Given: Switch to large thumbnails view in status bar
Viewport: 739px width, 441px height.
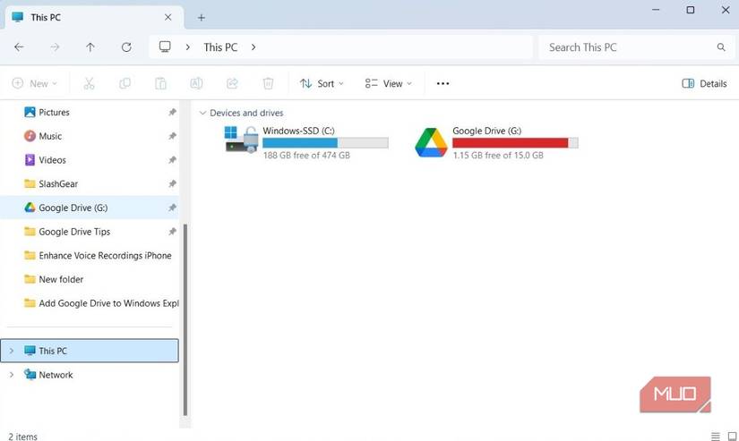Looking at the screenshot, I should point(733,437).
